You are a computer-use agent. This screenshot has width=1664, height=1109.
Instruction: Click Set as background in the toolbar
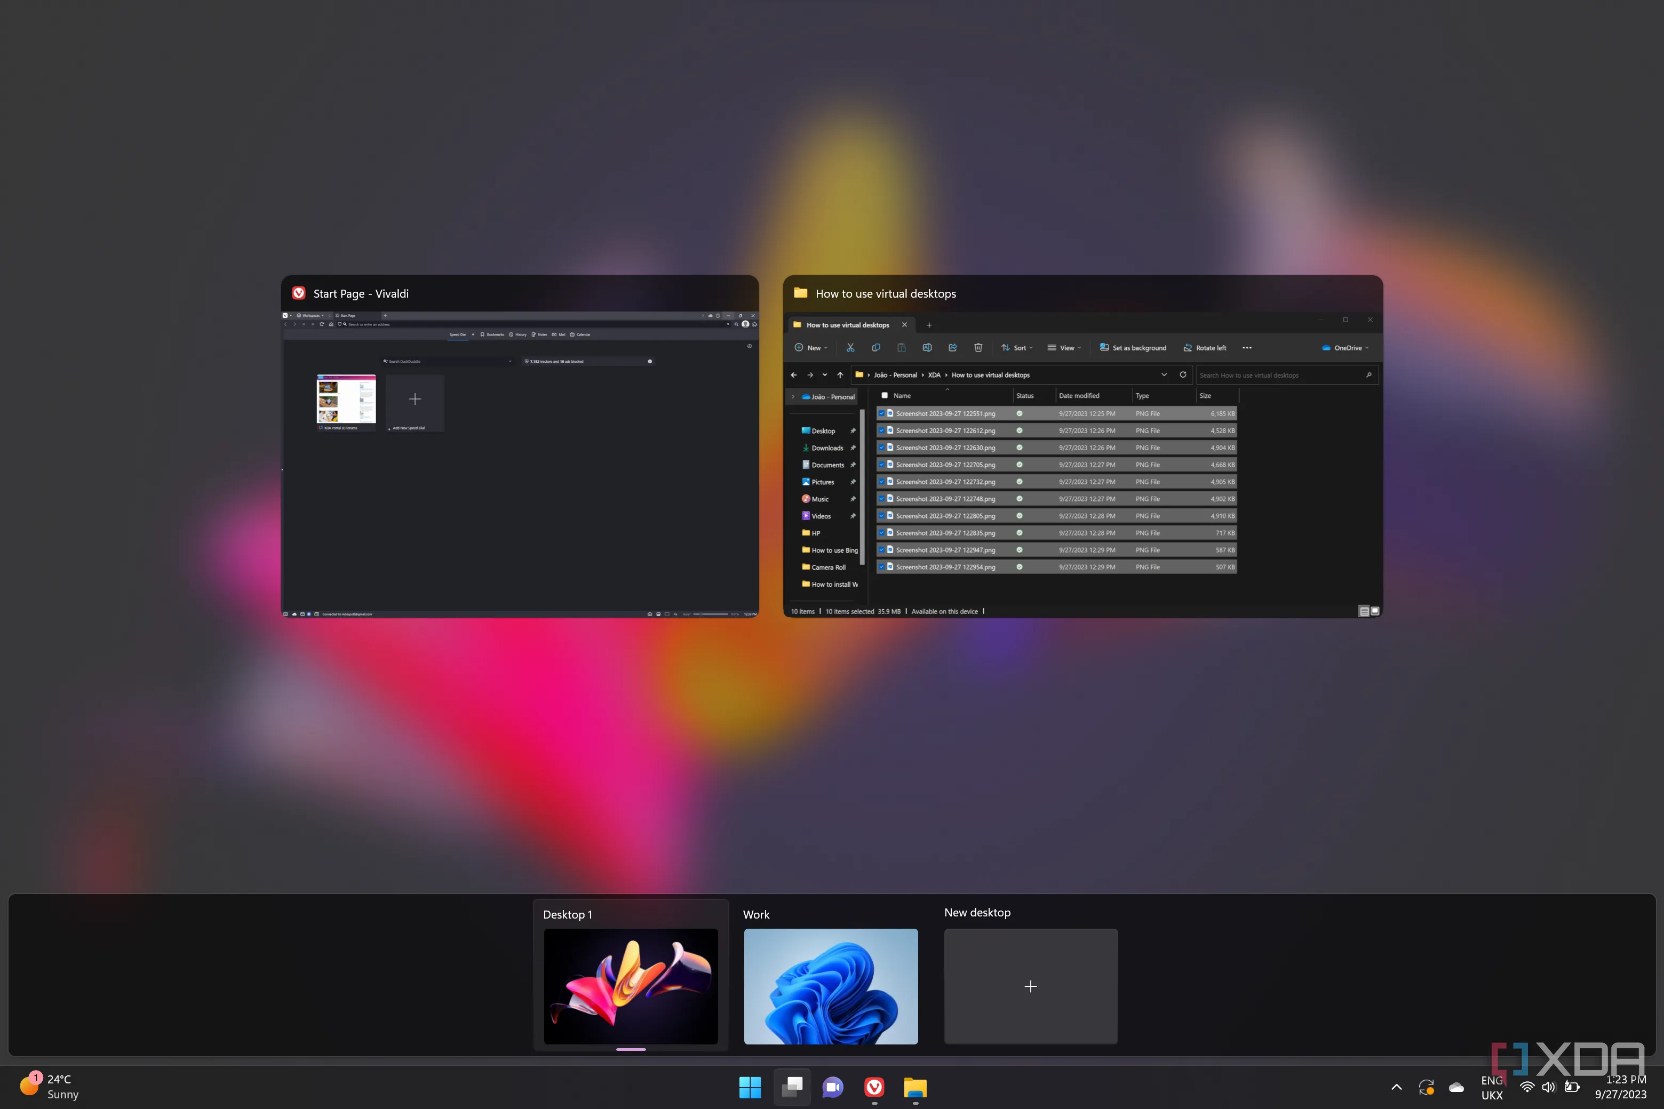1132,347
